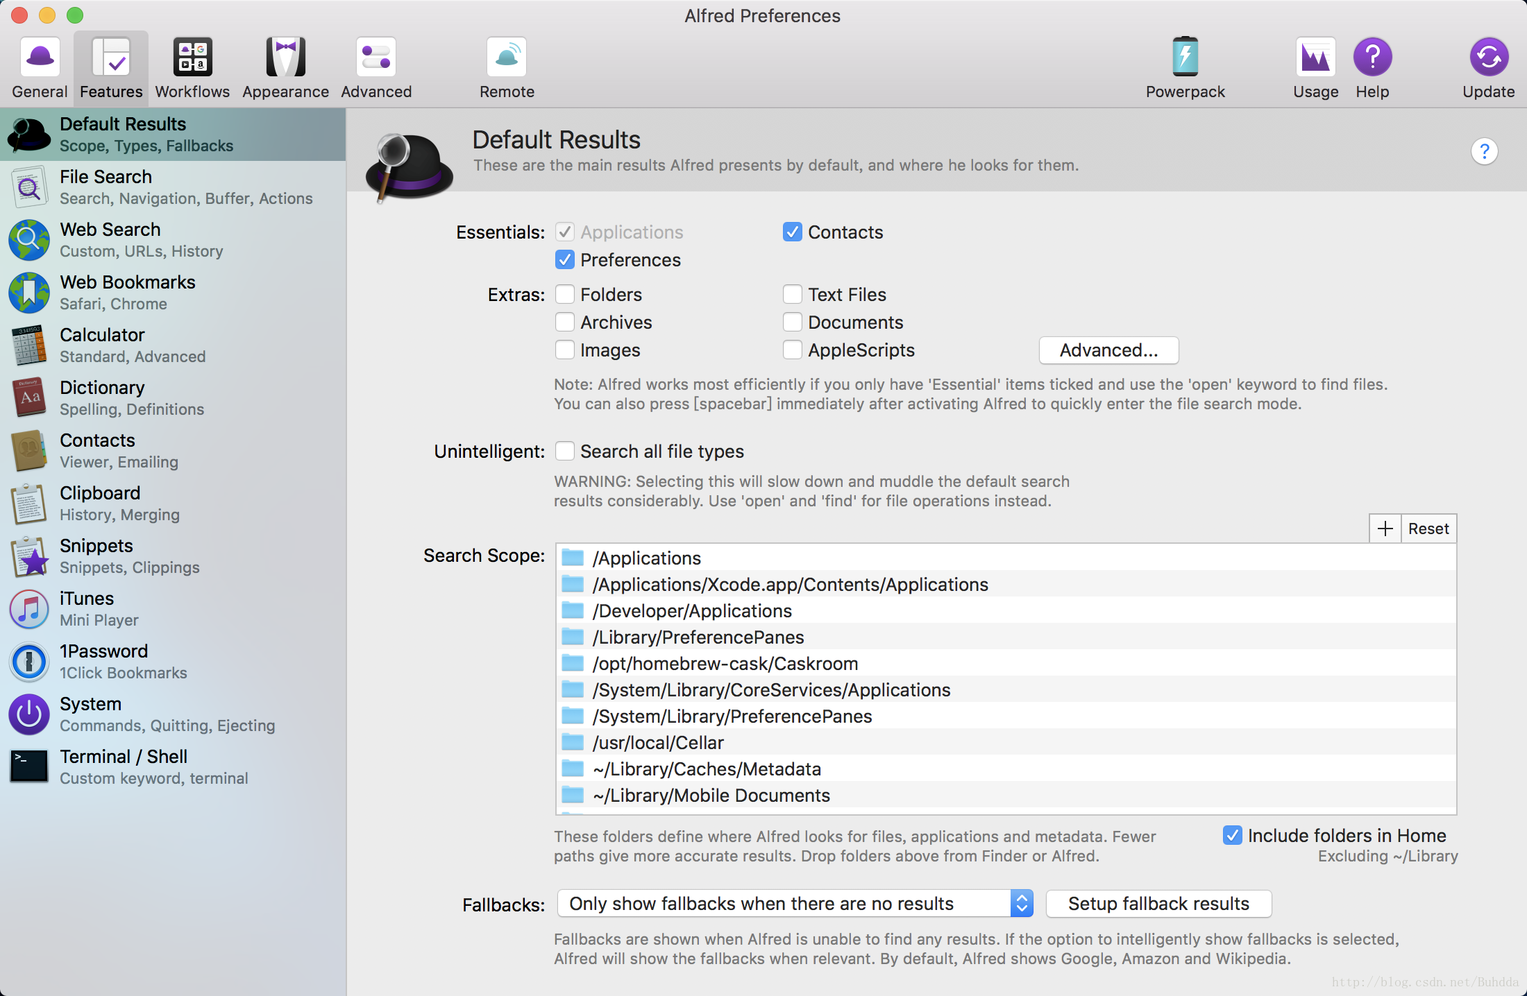The height and width of the screenshot is (996, 1527).
Task: Open the Usage graph icon
Action: click(1315, 58)
